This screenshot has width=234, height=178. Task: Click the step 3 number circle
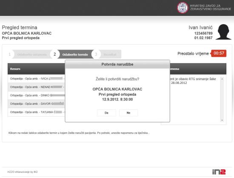coord(96,54)
